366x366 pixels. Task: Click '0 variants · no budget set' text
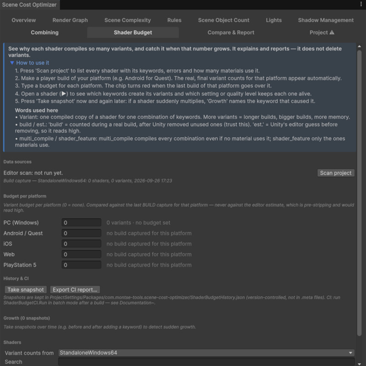coord(138,223)
